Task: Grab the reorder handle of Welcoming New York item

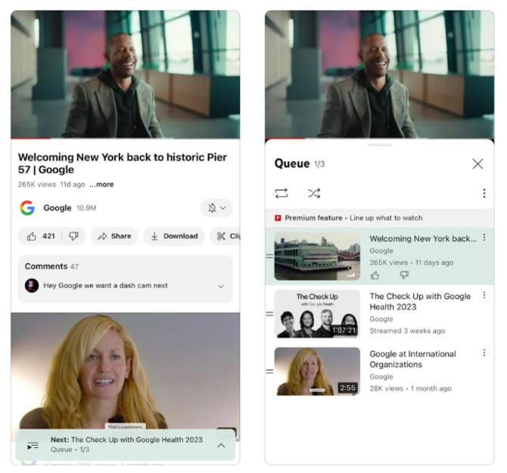Action: pyautogui.click(x=269, y=257)
